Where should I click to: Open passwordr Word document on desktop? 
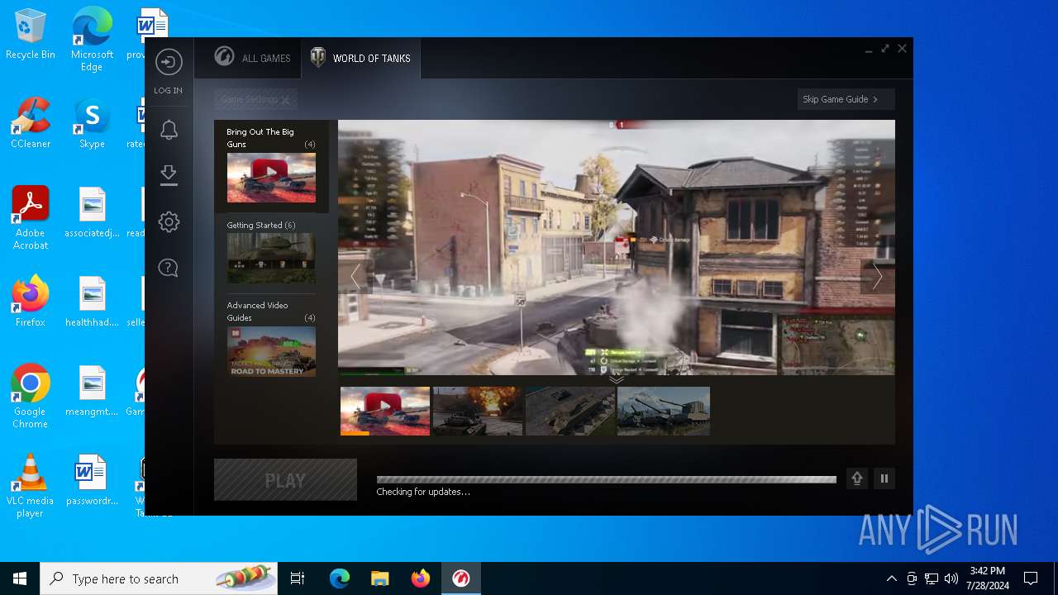pos(92,480)
